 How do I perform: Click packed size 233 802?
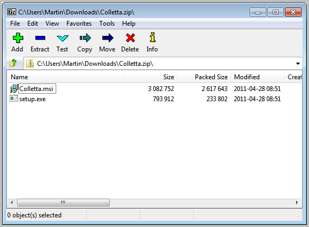pyautogui.click(x=217, y=99)
